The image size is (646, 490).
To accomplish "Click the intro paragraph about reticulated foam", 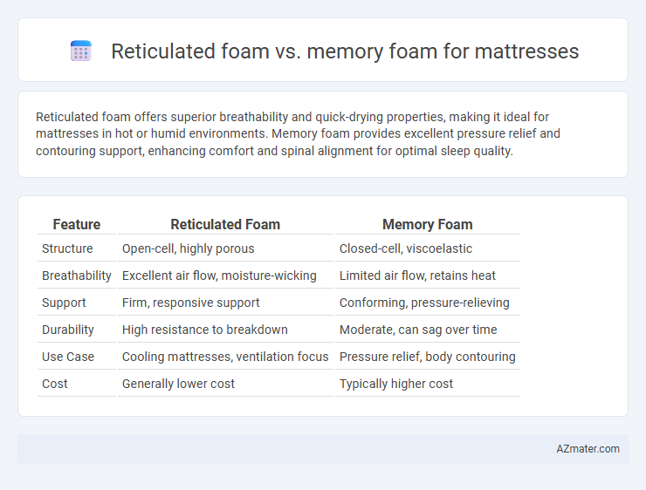I will (x=298, y=133).
